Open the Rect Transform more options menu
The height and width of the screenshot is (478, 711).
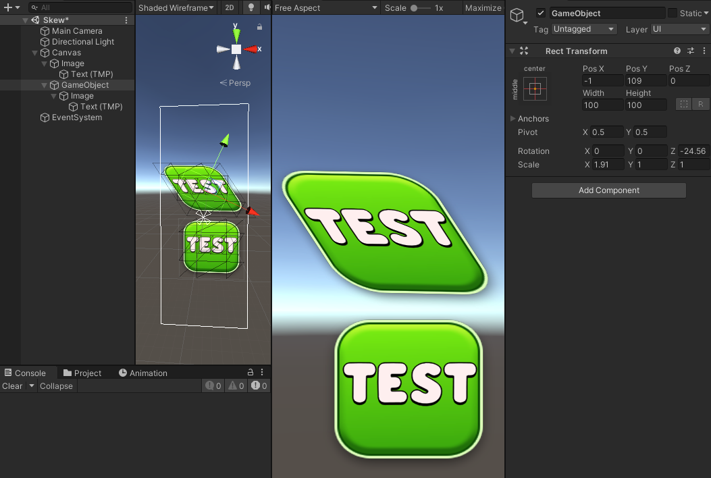[x=704, y=51]
